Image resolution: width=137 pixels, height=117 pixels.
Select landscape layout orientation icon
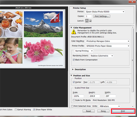(x=90, y=21)
